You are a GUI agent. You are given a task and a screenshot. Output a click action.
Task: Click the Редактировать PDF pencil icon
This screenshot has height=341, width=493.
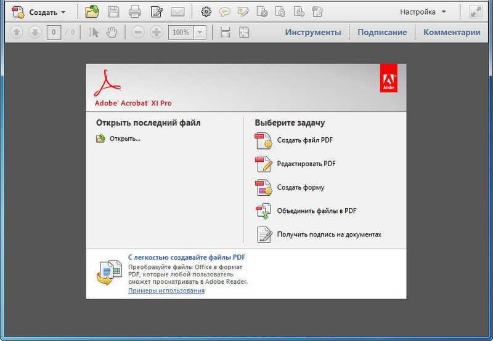[264, 164]
